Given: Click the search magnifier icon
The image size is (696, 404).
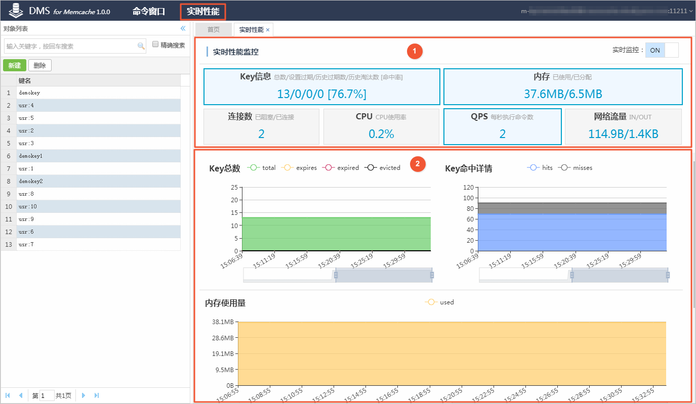Looking at the screenshot, I should [141, 46].
